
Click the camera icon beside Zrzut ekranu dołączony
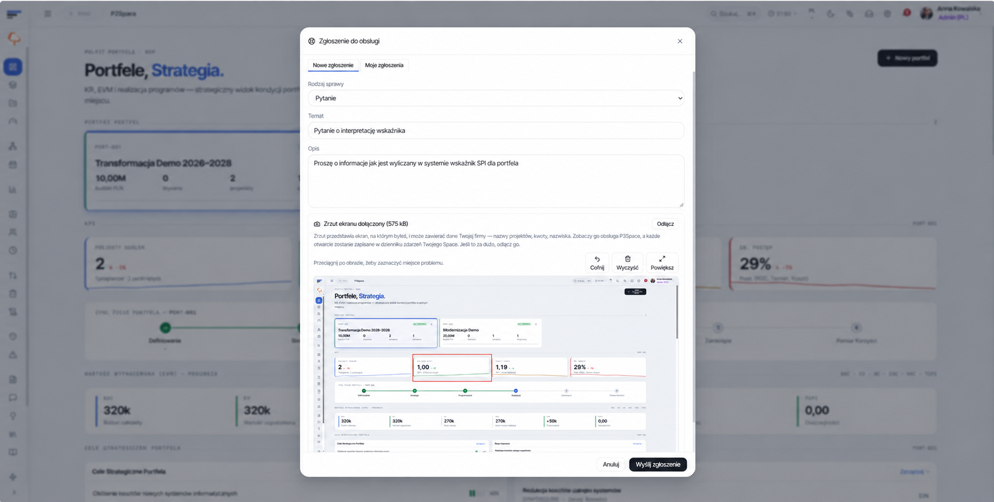pos(317,224)
